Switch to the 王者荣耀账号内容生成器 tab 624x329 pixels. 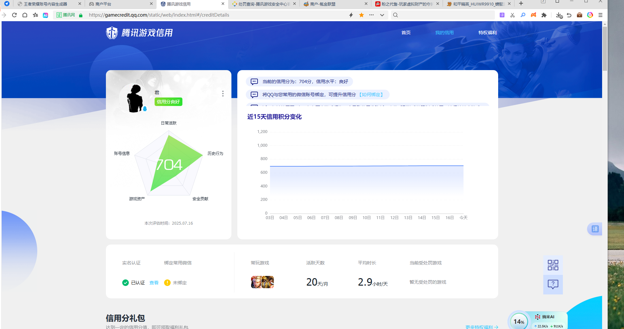point(49,4)
